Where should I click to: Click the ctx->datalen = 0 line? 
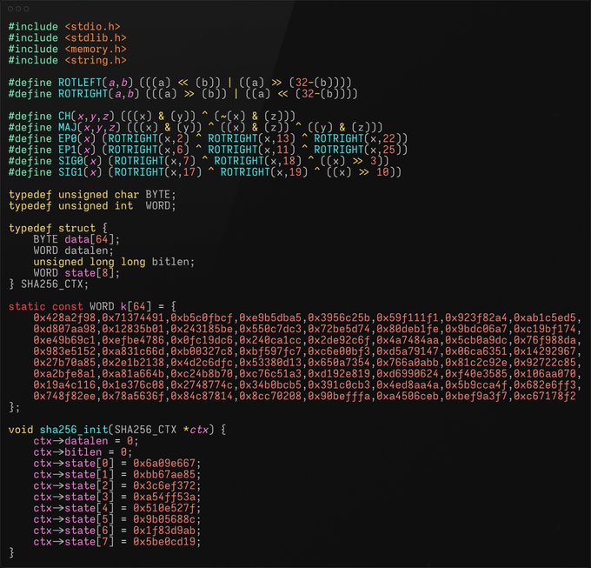tap(86, 441)
